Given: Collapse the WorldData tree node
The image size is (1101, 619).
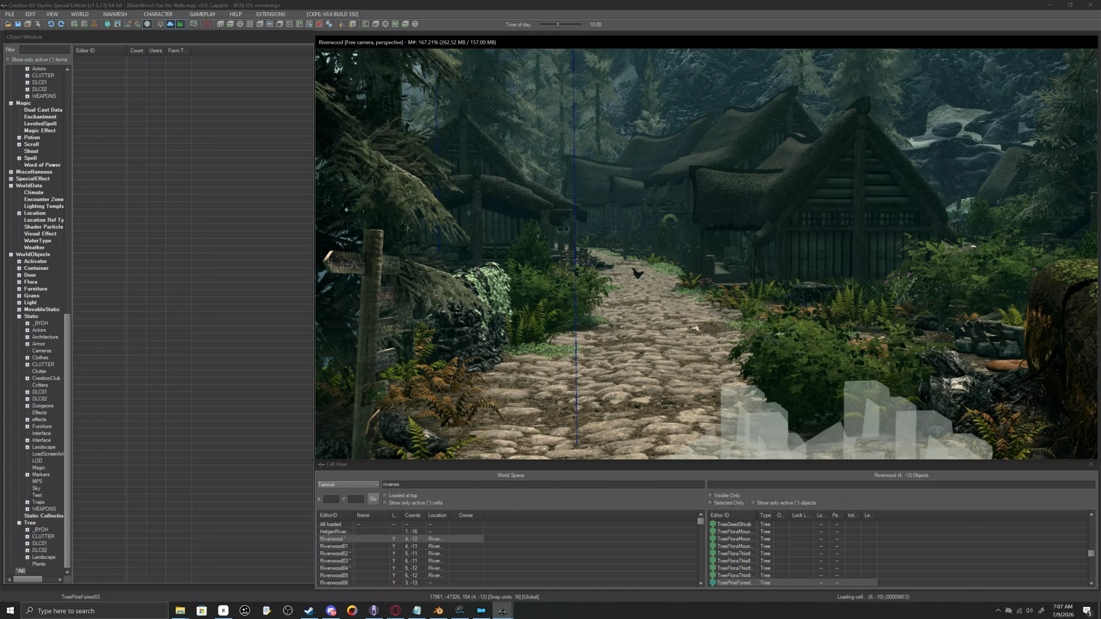Looking at the screenshot, I should pyautogui.click(x=11, y=186).
